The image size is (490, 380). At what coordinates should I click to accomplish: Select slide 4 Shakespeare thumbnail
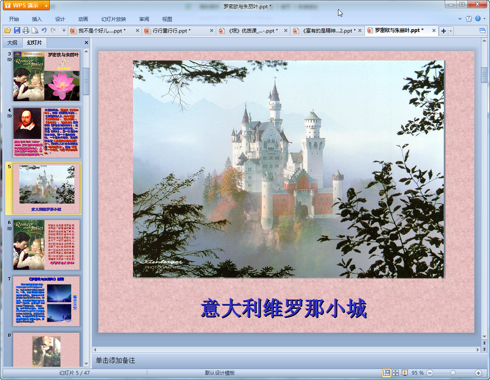click(47, 132)
